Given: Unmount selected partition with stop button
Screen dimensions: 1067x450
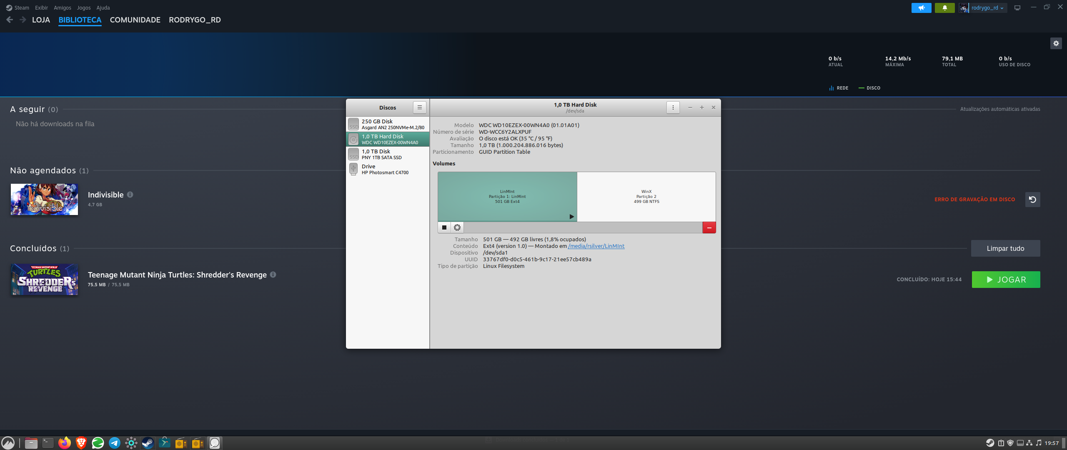Looking at the screenshot, I should [x=444, y=227].
